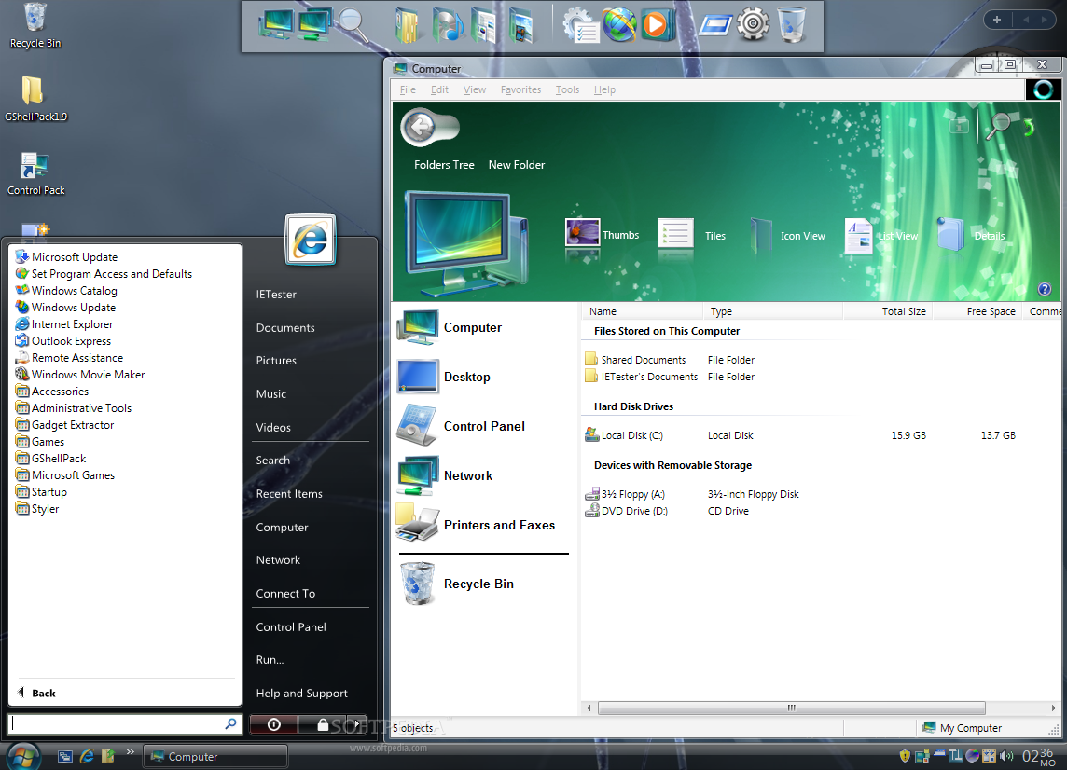Screen dimensions: 1067x770
Task: Open the magnifier search icon in top dock
Action: coord(353,26)
